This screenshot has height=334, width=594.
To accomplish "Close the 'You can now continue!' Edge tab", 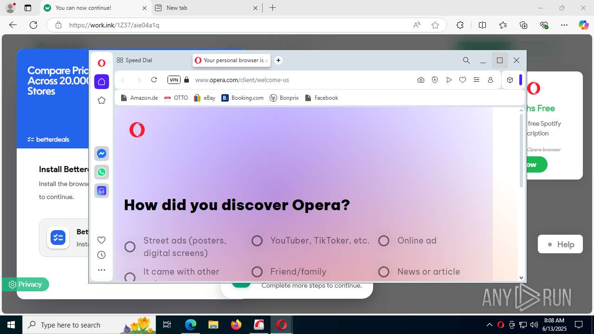I will tap(144, 8).
